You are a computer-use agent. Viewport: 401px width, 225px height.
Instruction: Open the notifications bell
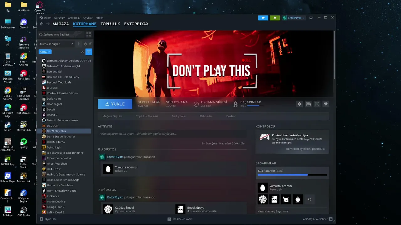point(275,18)
